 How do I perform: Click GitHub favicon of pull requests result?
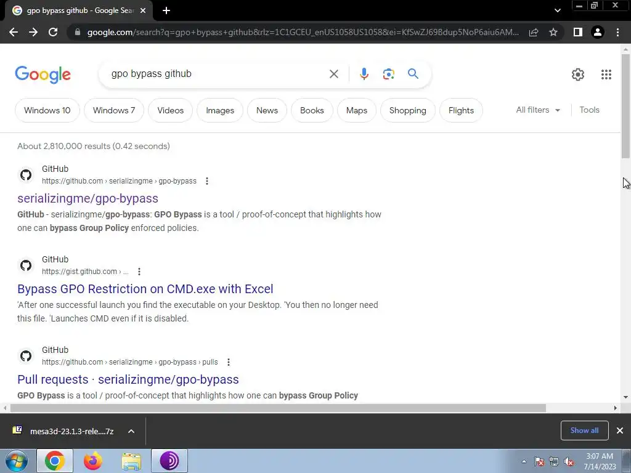(x=26, y=356)
